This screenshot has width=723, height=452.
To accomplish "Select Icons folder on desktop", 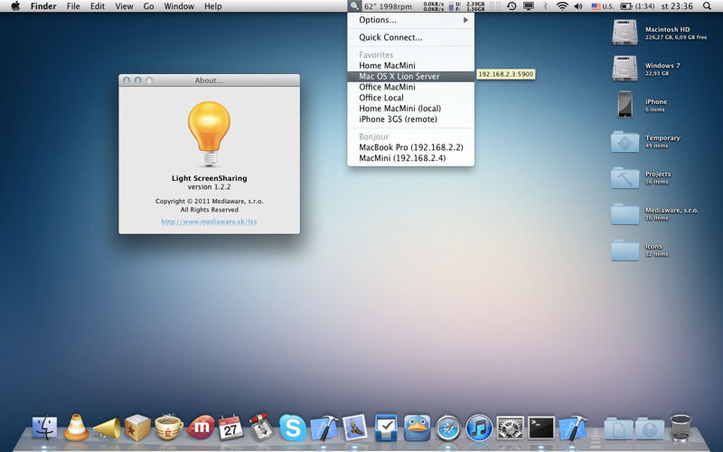I will [624, 250].
